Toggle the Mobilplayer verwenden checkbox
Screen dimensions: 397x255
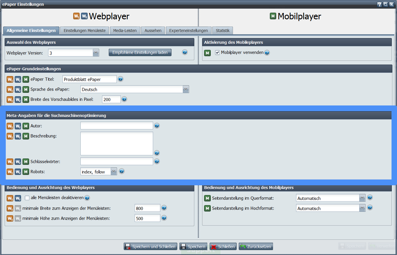coord(217,52)
